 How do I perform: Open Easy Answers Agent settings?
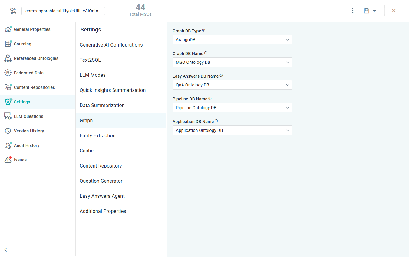click(x=121, y=196)
